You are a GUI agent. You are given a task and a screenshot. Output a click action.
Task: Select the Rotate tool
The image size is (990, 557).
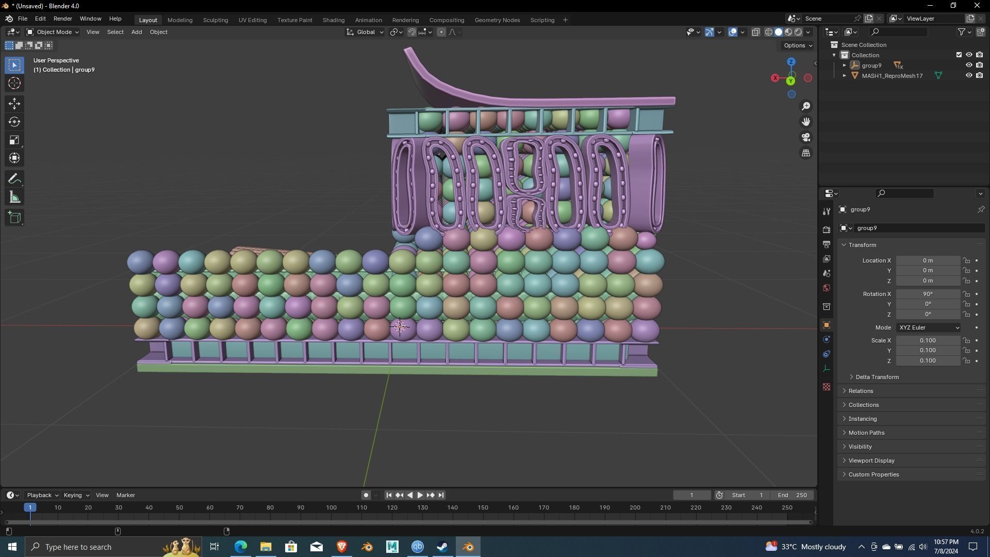click(x=14, y=122)
